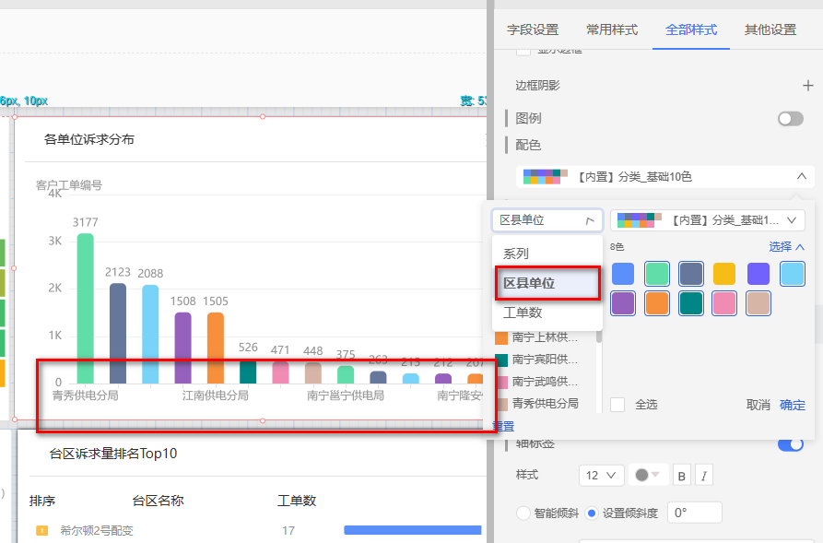Pick the yellow color swatch
The image size is (823, 543).
724,274
